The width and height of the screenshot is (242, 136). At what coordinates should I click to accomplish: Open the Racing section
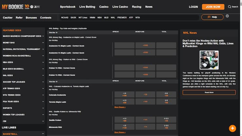137,7
